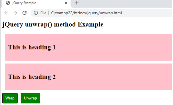This screenshot has width=173, height=105.
Task: Click the pink heading 1 box
Action: [88, 47]
